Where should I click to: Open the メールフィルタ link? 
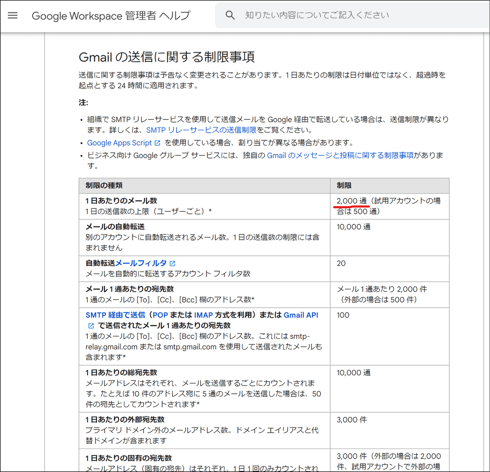click(x=141, y=263)
